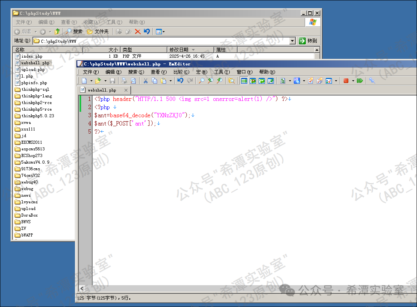Click the Up folder icon in Explorer
This screenshot has height=307, width=417.
pyautogui.click(x=57, y=32)
